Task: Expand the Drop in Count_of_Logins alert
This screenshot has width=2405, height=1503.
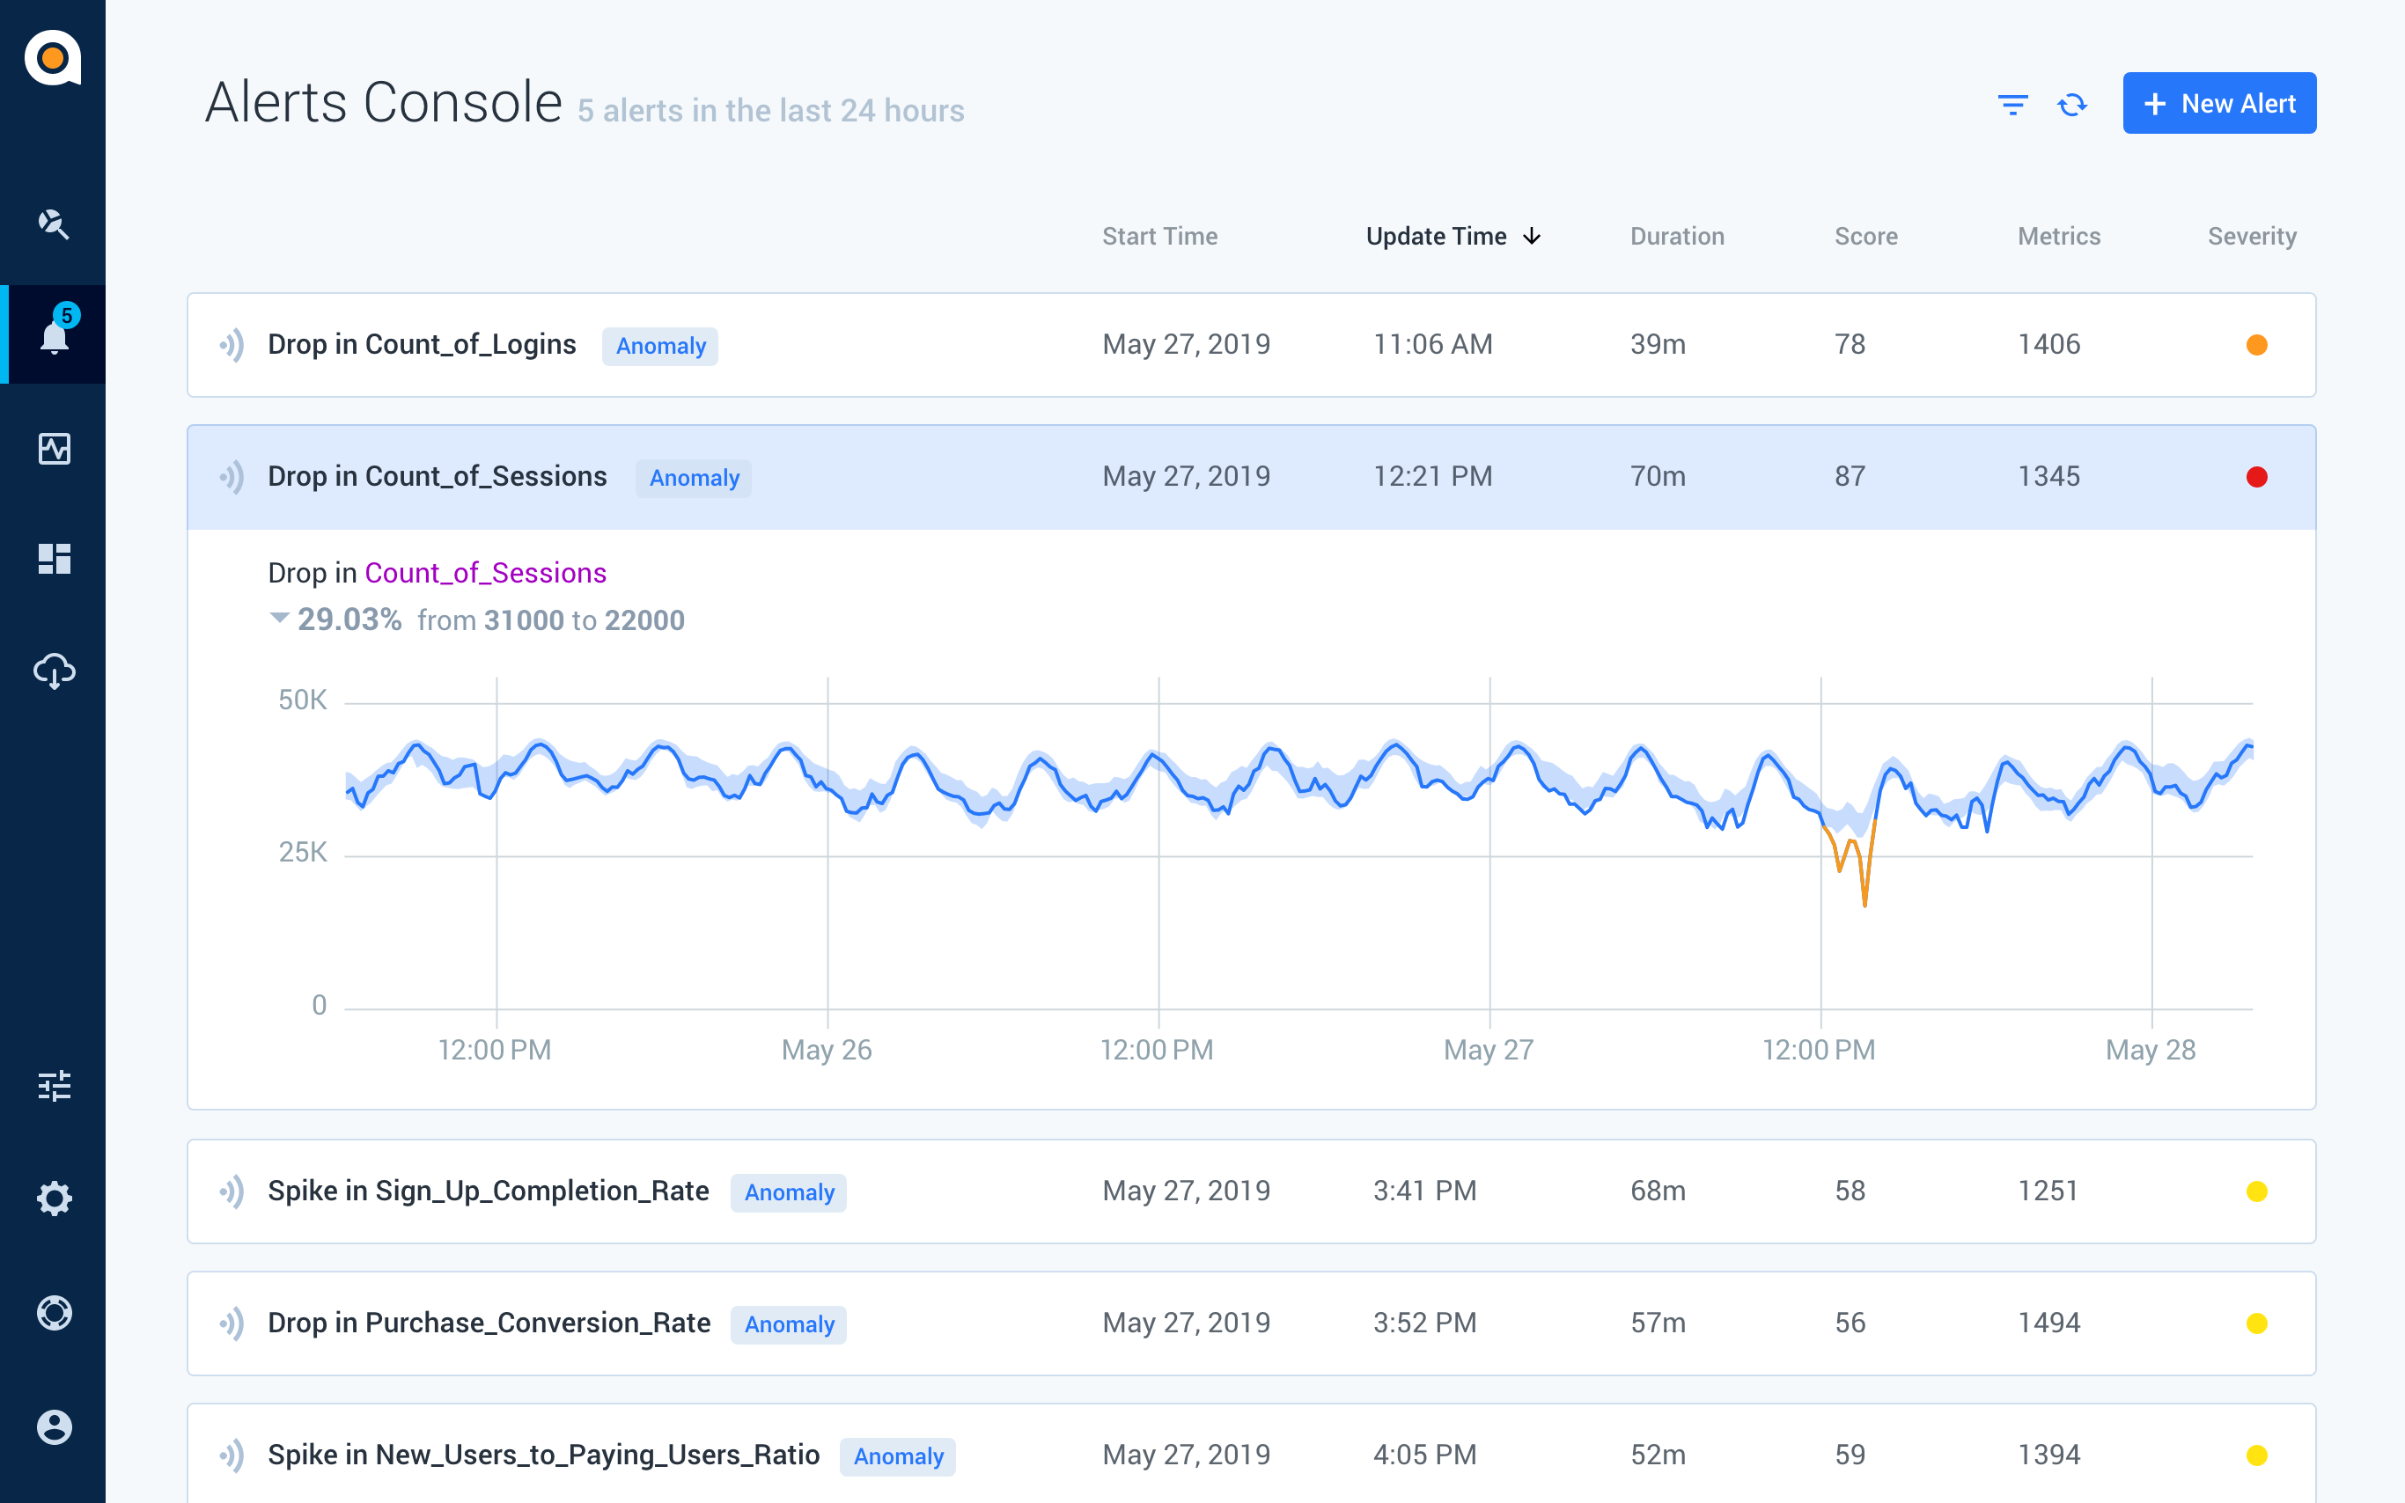Action: tap(1251, 345)
